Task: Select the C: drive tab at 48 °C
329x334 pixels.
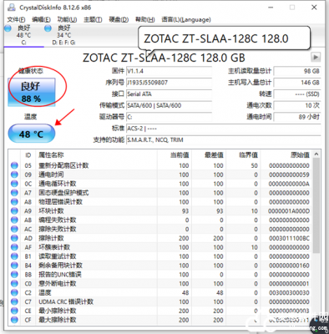Action: click(x=23, y=35)
